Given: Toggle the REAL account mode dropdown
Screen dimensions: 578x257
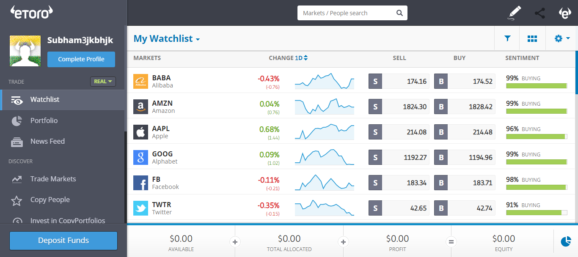Looking at the screenshot, I should pyautogui.click(x=103, y=82).
